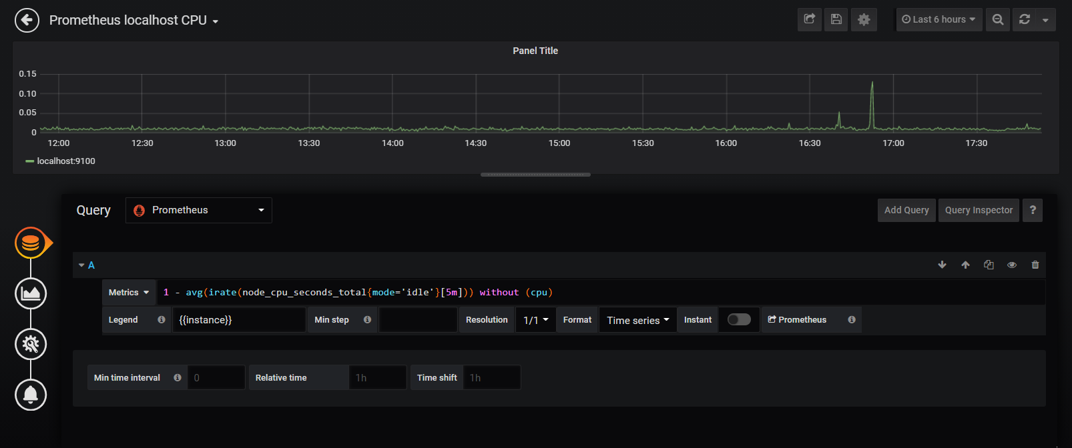1072x448 pixels.
Task: Switch to the Alert bell tab
Action: 31,395
